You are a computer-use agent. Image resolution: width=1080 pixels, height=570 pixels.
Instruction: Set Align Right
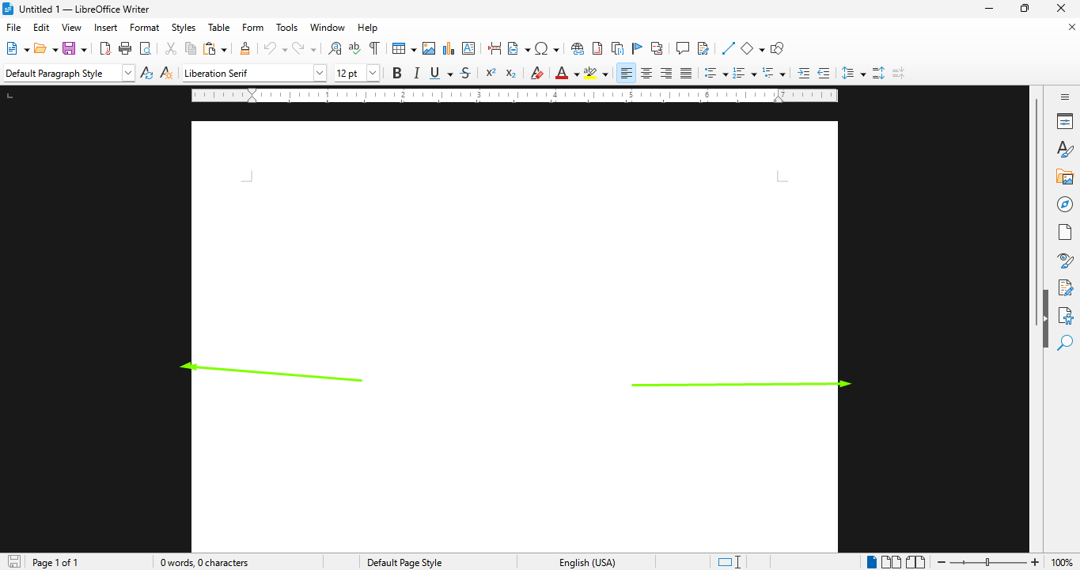666,73
